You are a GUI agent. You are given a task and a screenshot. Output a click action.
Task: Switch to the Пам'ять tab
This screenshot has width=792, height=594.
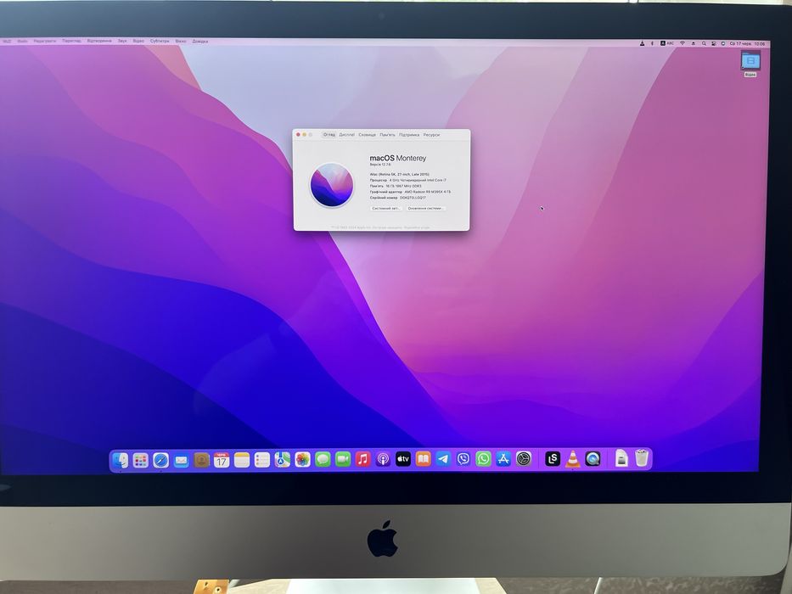click(x=387, y=135)
